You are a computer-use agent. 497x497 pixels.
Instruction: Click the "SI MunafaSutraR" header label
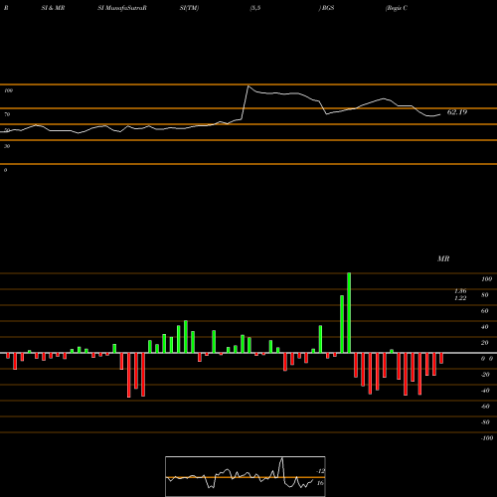[122, 8]
